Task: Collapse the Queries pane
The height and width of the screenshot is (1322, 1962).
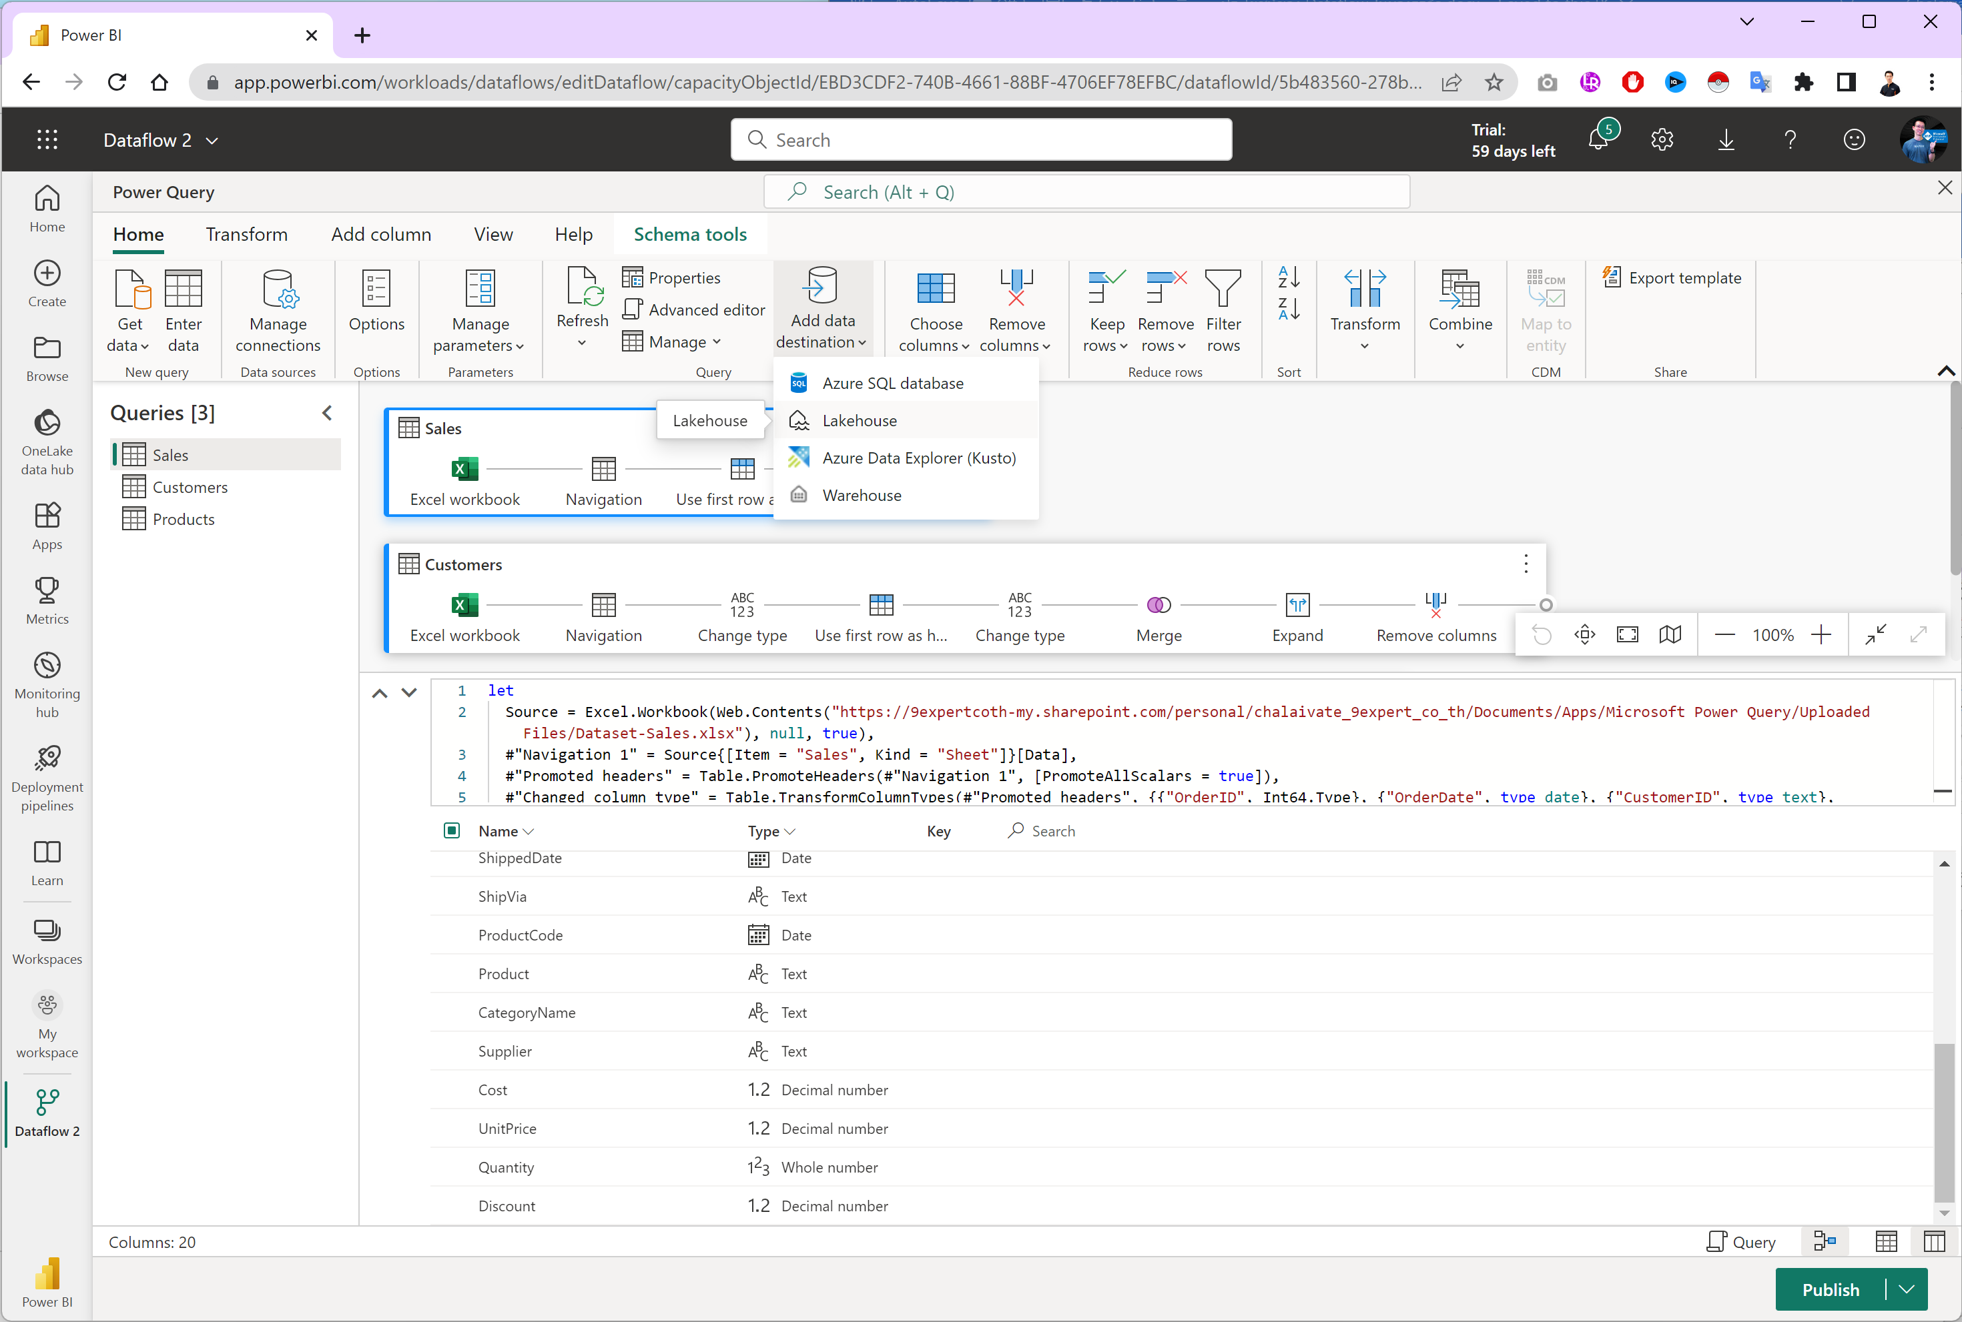Action: [328, 413]
